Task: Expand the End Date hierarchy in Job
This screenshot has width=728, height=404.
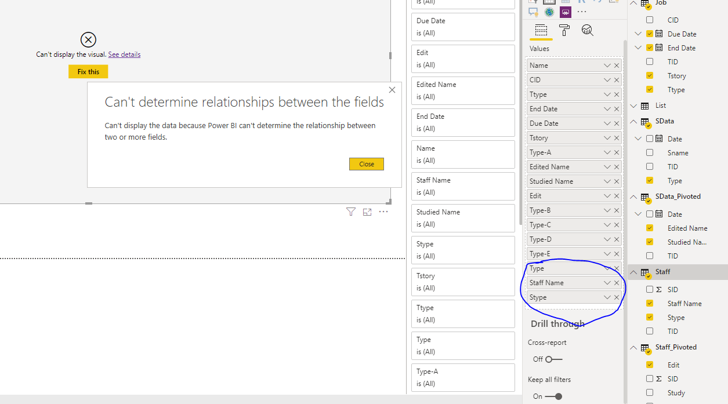Action: click(x=639, y=48)
